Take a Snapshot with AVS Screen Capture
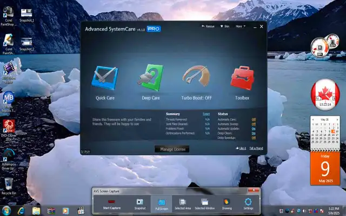This screenshot has height=216, width=346. (x=140, y=204)
